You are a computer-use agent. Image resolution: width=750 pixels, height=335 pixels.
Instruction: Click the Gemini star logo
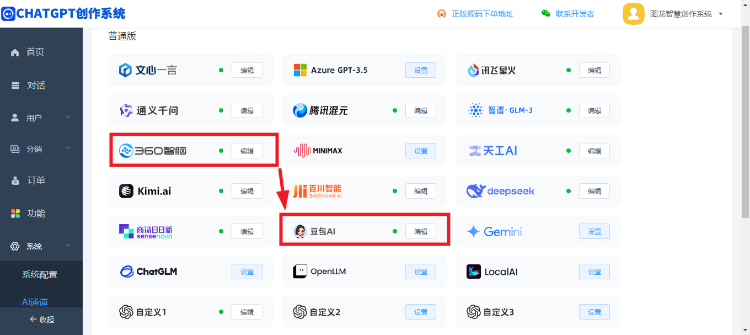[473, 231]
